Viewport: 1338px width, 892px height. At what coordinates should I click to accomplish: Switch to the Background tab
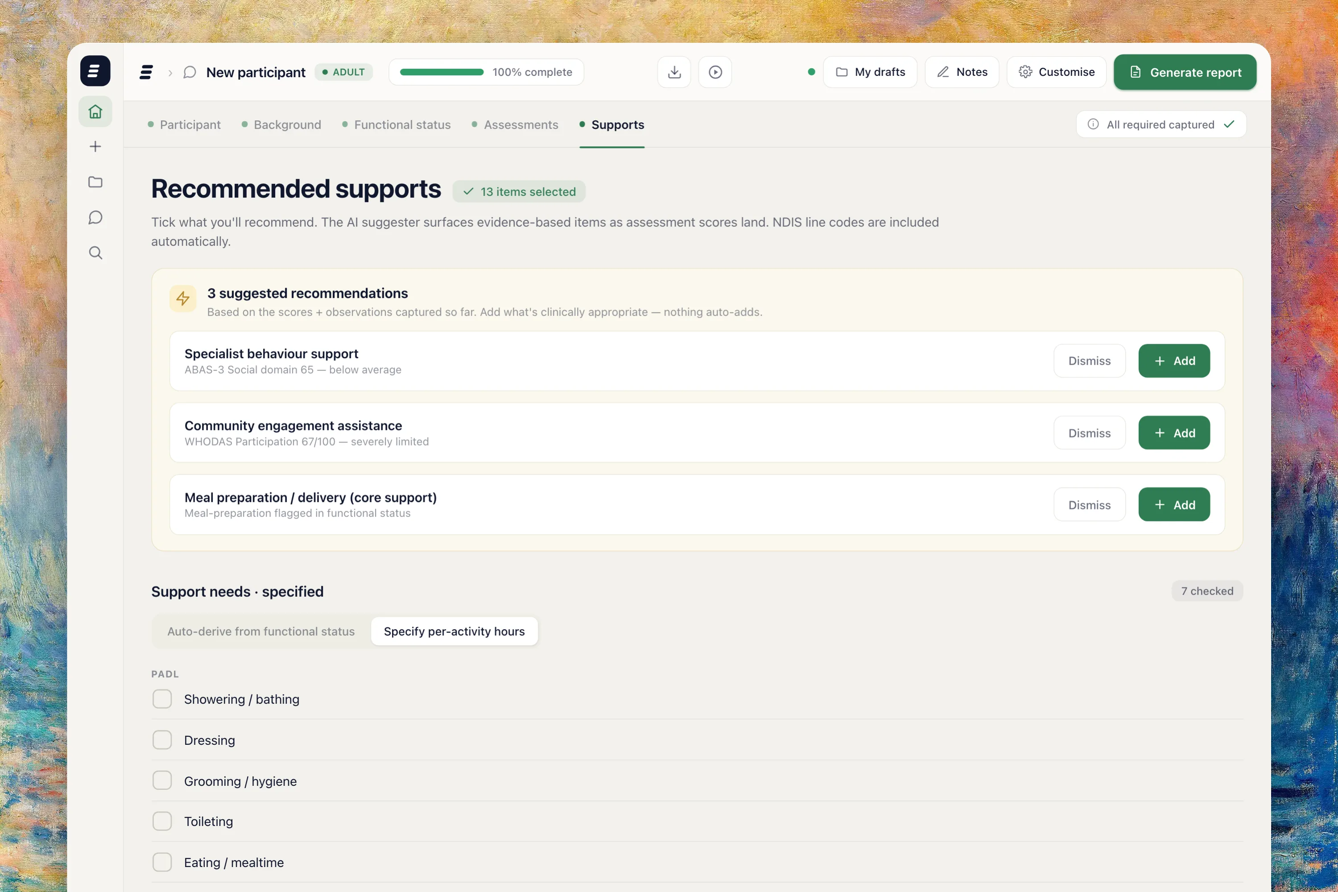pyautogui.click(x=281, y=124)
